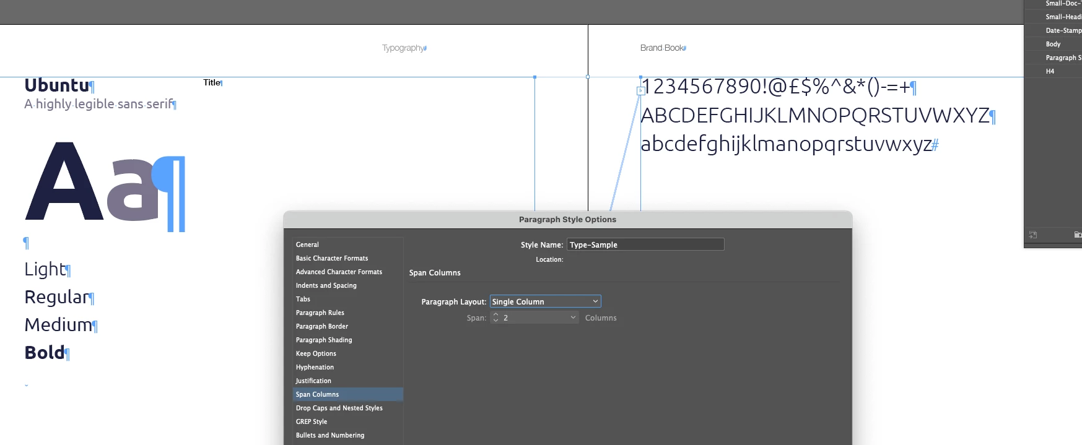Open the Span columns value dropdown
Screen dimensions: 1082x445
point(573,318)
